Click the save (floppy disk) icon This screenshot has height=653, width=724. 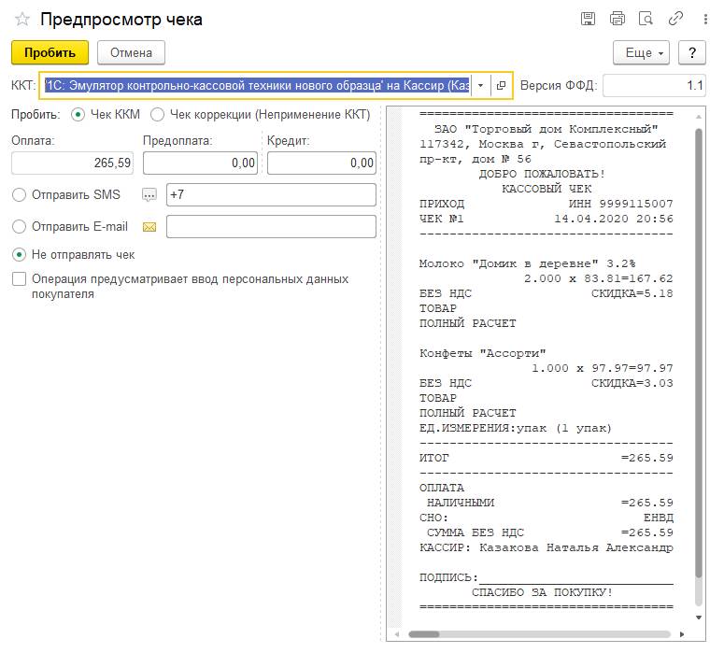(x=588, y=19)
